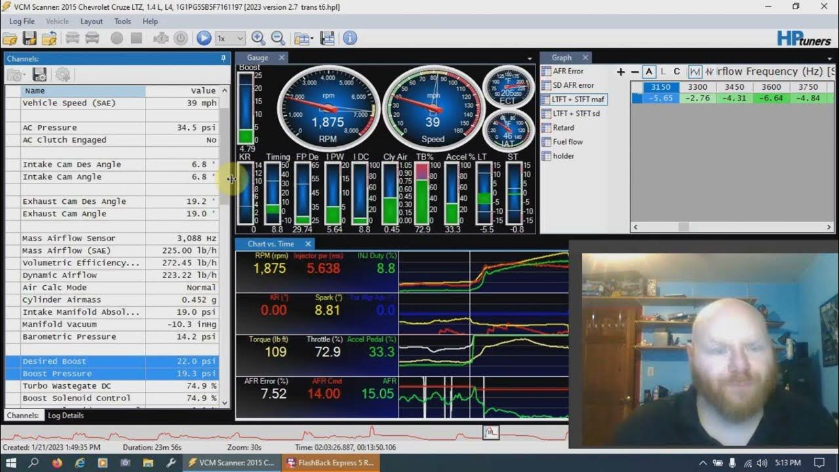The width and height of the screenshot is (839, 472).
Task: Open the Log File menu
Action: pyautogui.click(x=22, y=21)
